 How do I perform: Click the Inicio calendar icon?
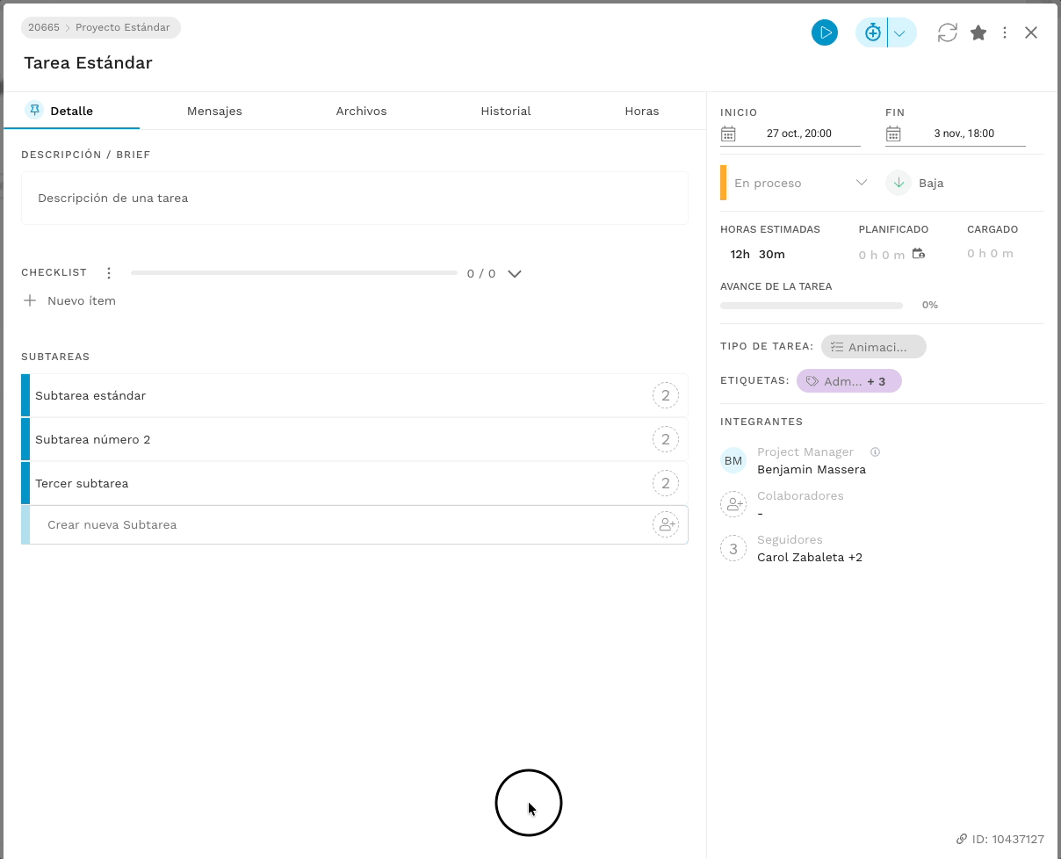728,134
